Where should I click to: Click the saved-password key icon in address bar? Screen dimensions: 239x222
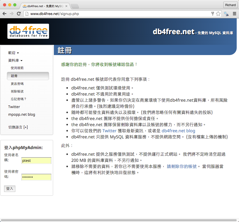tap(213, 14)
